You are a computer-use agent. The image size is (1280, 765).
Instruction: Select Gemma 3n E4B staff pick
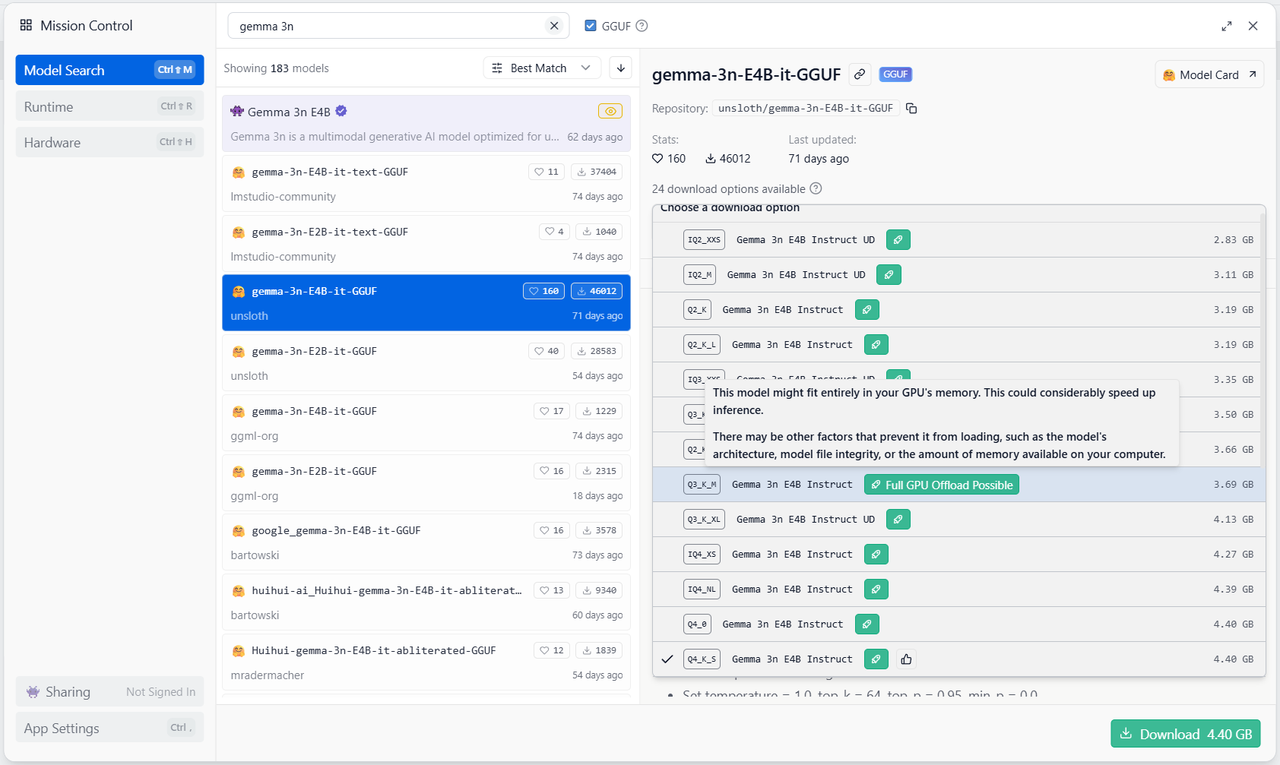[x=426, y=123]
